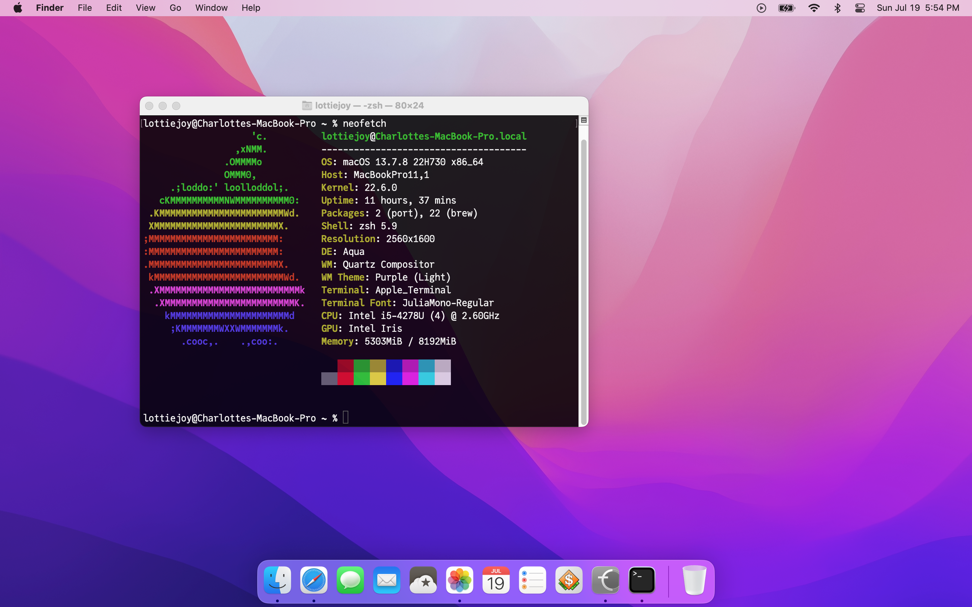Open the View menu
The width and height of the screenshot is (972, 607).
pos(145,8)
